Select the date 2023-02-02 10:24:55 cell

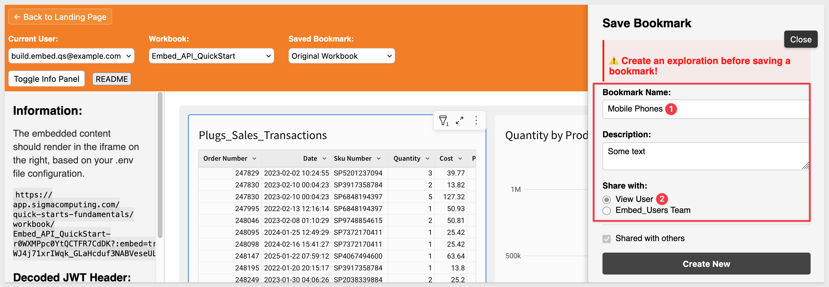[296, 173]
